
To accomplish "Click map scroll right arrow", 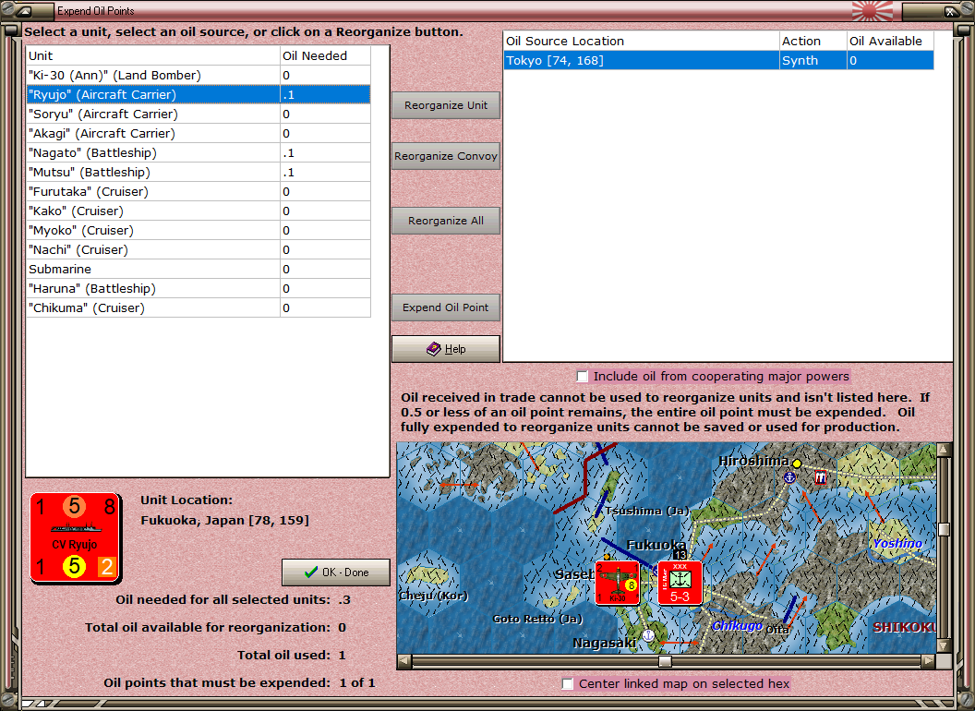I will pyautogui.click(x=928, y=660).
